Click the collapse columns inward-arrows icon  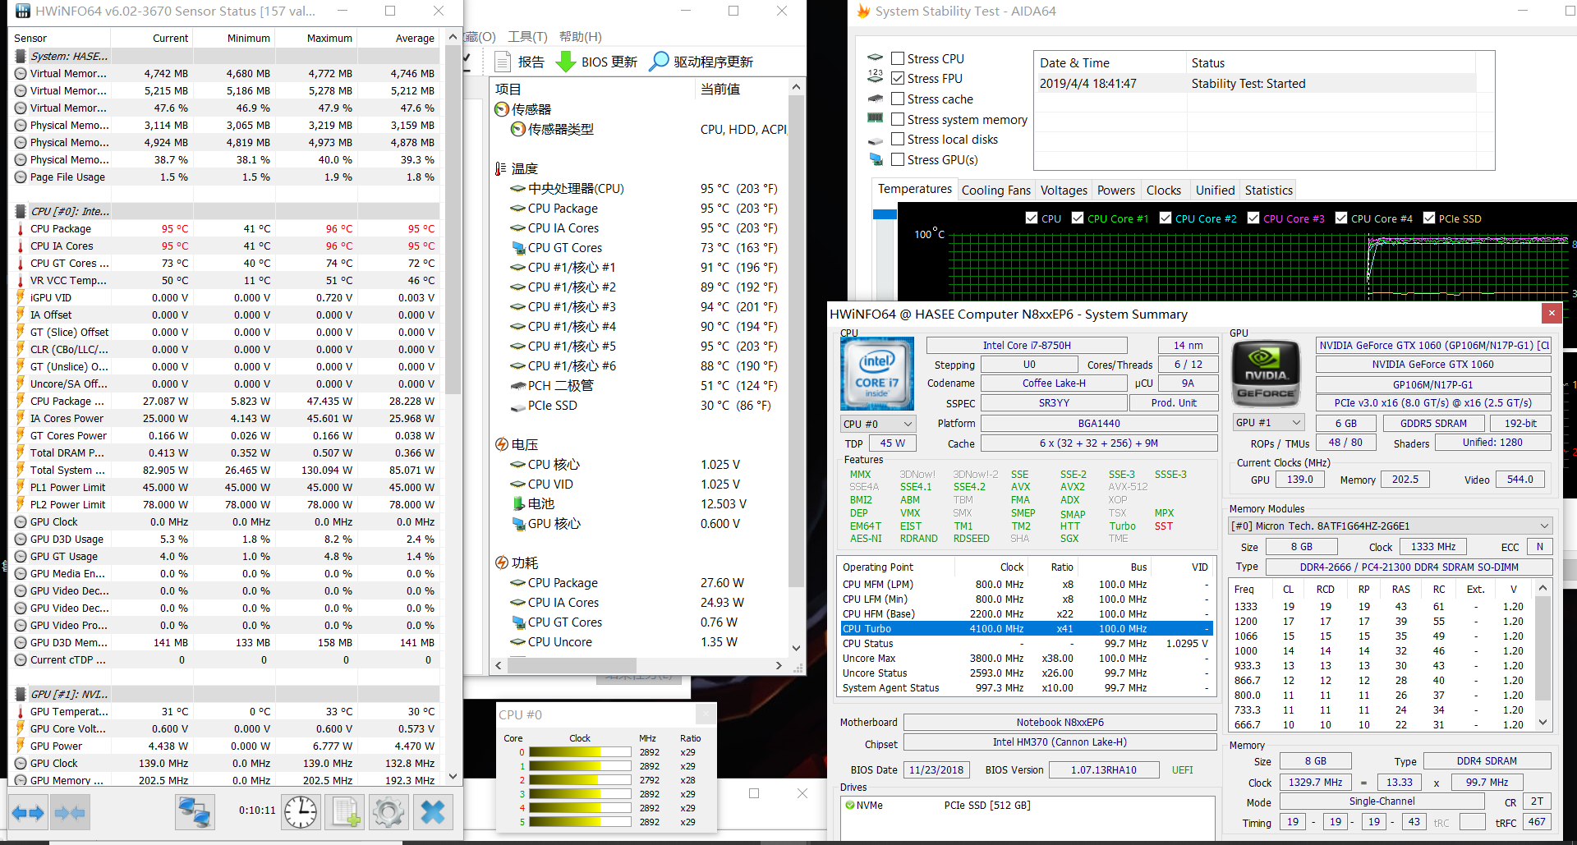(69, 813)
